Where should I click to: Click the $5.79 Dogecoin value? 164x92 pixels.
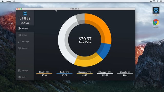click(x=85, y=75)
